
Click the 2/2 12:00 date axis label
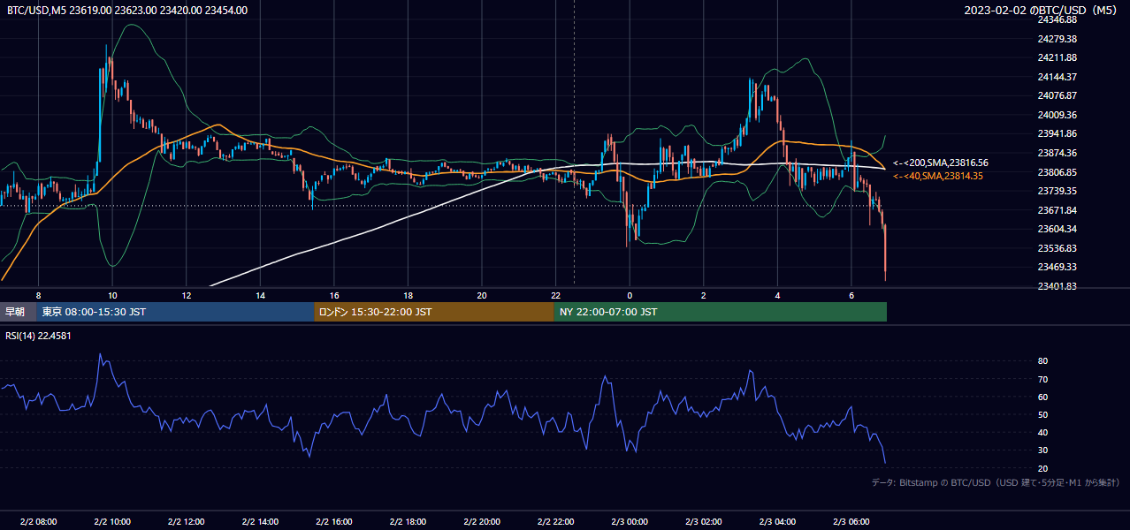coord(186,522)
